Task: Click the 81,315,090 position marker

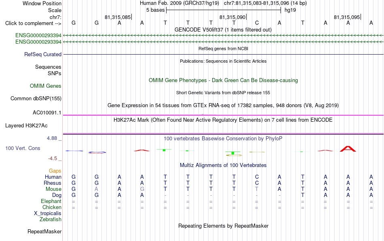Action: pyautogui.click(x=233, y=17)
